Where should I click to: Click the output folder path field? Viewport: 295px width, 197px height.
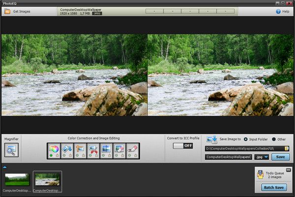243,148
